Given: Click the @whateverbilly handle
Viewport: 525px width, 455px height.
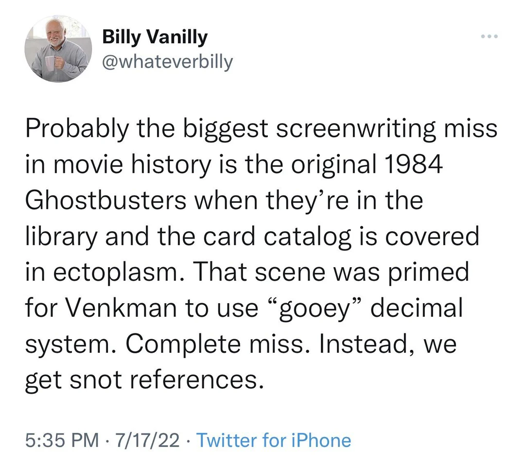Looking at the screenshot, I should point(168,62).
